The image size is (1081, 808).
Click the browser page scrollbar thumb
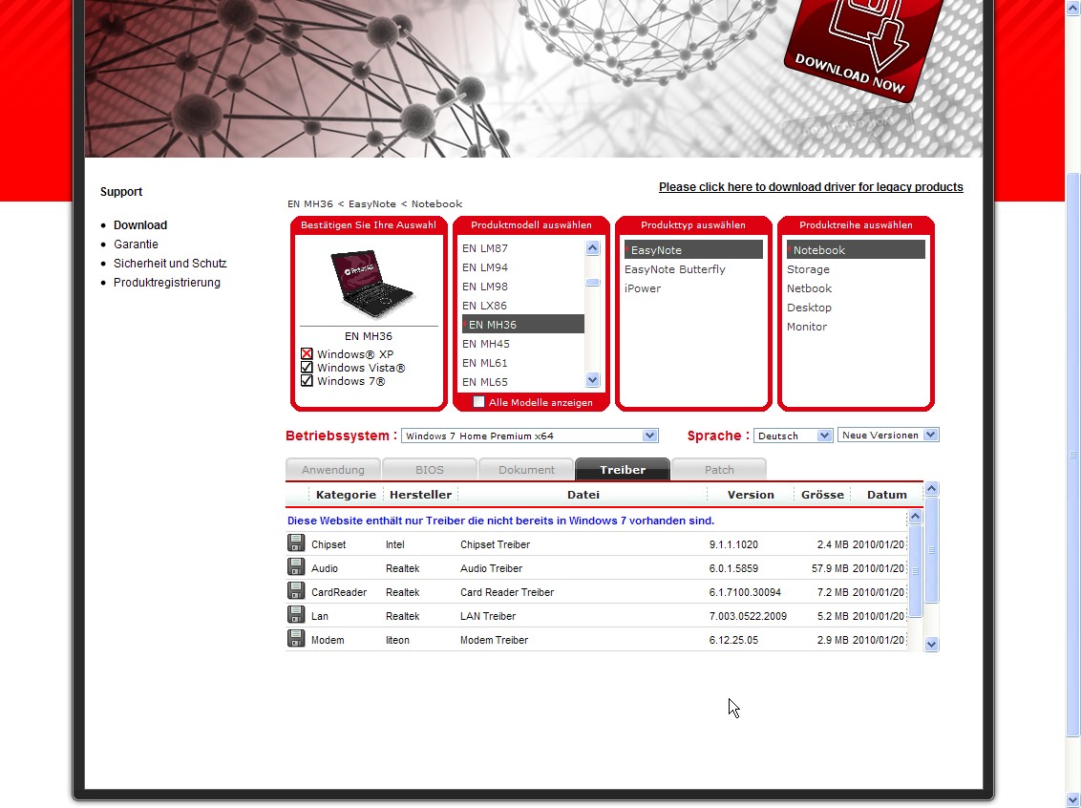(x=1072, y=454)
